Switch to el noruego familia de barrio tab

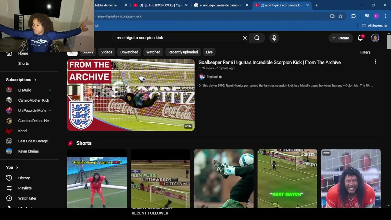tap(221, 5)
